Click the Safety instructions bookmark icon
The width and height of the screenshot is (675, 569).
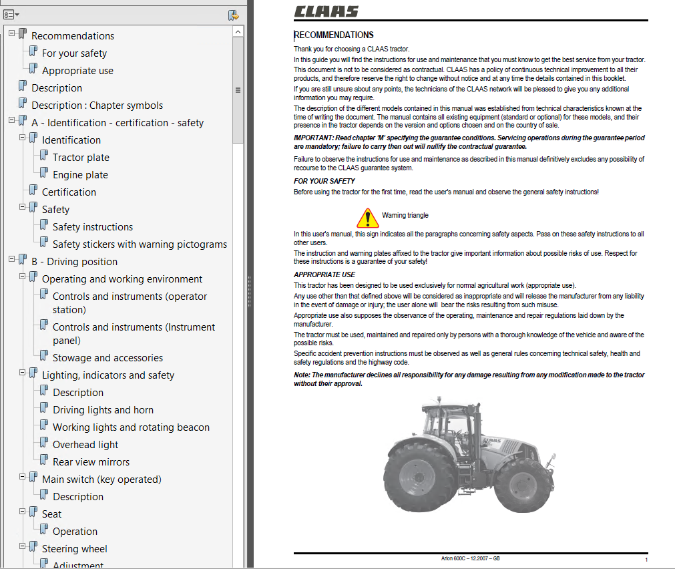tap(44, 224)
